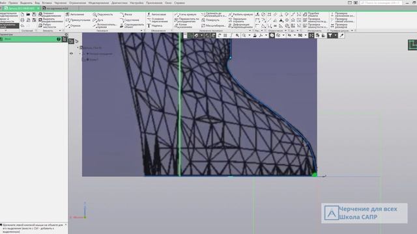Screen dimensions: 417x234
Task: Click Вырезать выдавливанием cut tool
Action: tap(51, 20)
